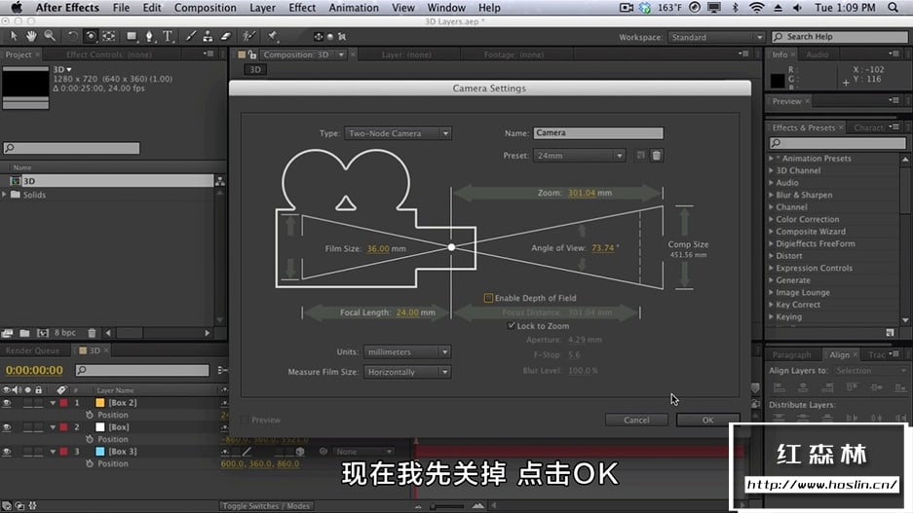Click Cancel in Camera Settings
Screen dimensions: 913x513
pos(636,420)
